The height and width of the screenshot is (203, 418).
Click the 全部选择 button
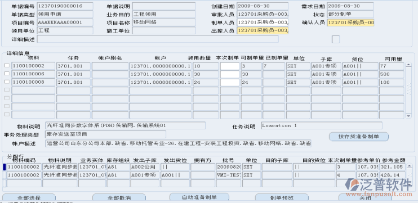[29, 197]
